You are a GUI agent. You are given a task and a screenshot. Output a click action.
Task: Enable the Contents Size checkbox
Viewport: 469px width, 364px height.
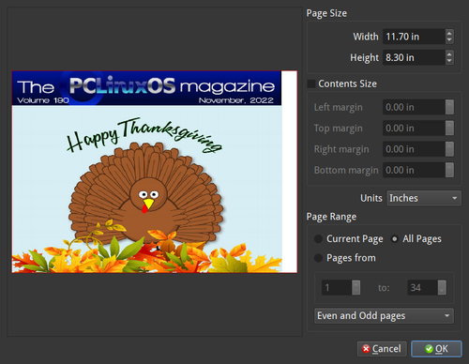(311, 83)
